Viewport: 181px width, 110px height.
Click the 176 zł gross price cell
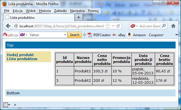pos(164,80)
